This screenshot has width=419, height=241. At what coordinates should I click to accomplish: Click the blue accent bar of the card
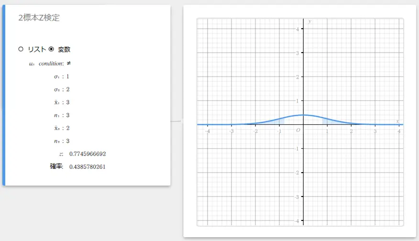tap(4, 95)
